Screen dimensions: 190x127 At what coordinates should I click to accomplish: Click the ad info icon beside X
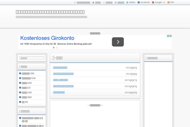point(168,36)
